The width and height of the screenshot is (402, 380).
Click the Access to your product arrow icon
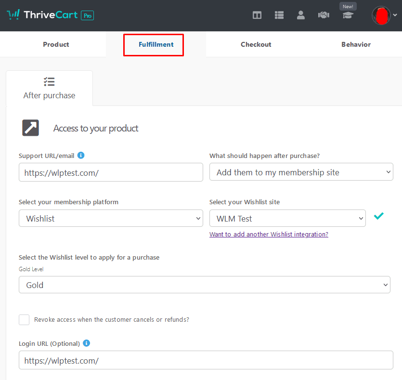point(30,128)
